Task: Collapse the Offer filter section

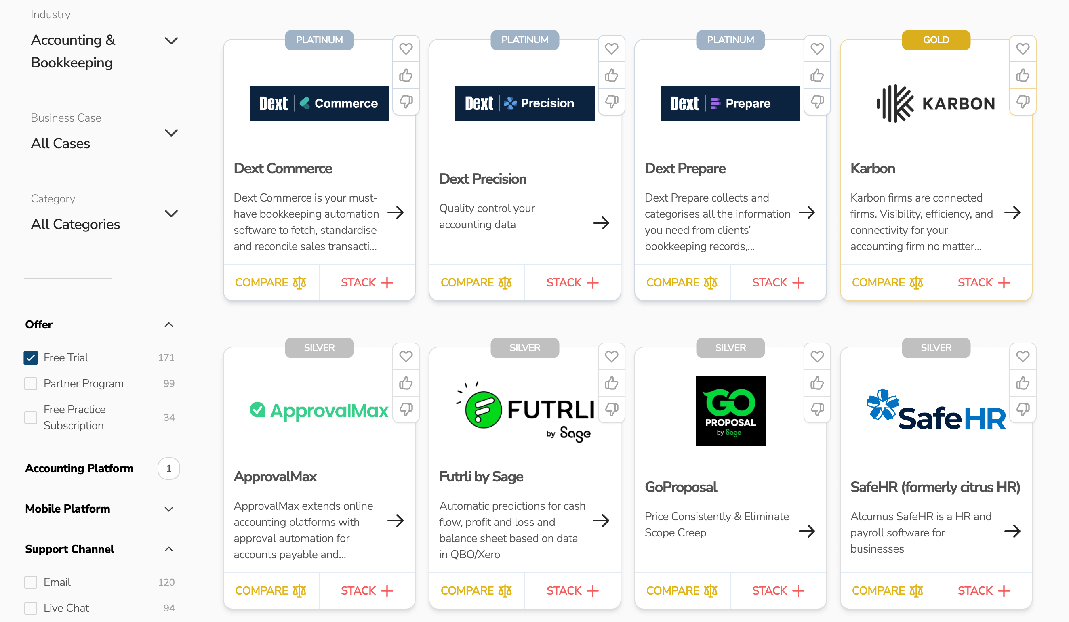Action: click(169, 324)
